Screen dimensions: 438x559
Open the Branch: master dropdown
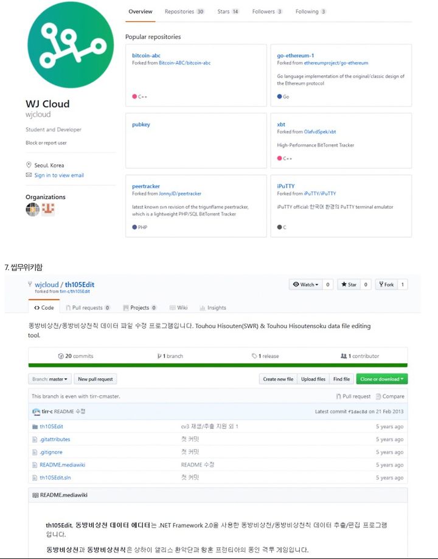pos(50,379)
